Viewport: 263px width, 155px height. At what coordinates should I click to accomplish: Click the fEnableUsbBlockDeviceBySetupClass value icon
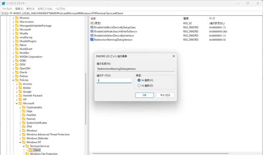point(92,27)
